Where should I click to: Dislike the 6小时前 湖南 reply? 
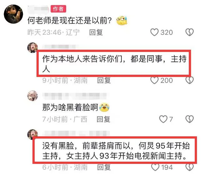(x=189, y=167)
